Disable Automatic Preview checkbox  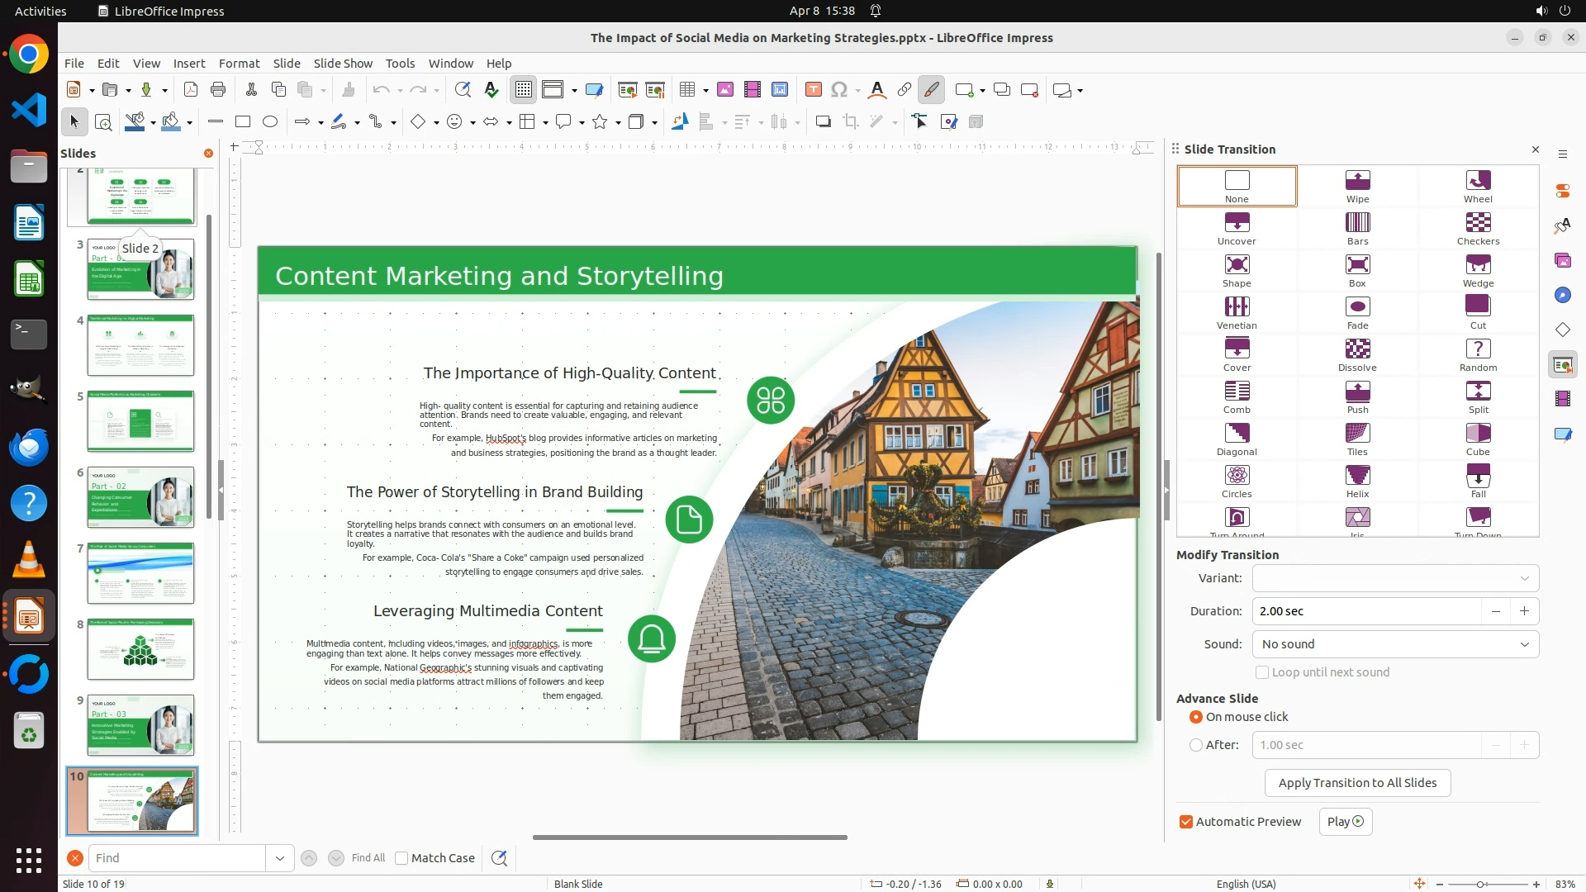(1186, 822)
